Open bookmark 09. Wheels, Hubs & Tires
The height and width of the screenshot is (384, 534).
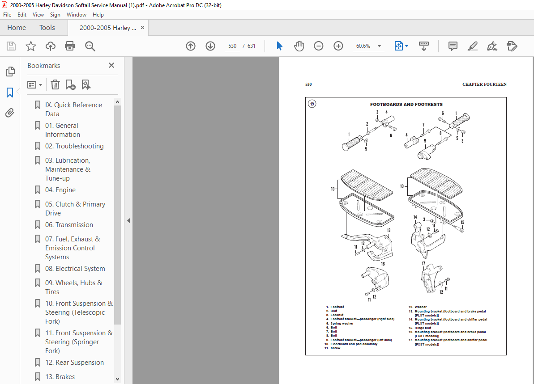[x=73, y=287]
